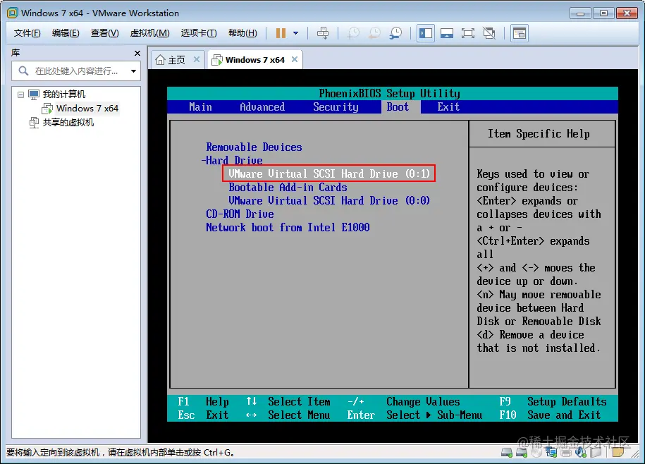Screen dimensions: 645x464
Task: Select the BIOS Security menu
Action: click(336, 107)
